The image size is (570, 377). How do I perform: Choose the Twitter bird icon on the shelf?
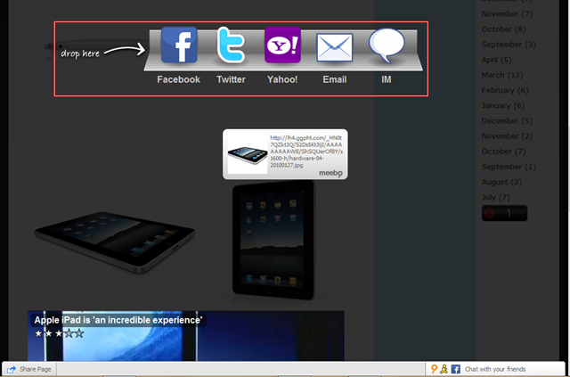tap(231, 45)
